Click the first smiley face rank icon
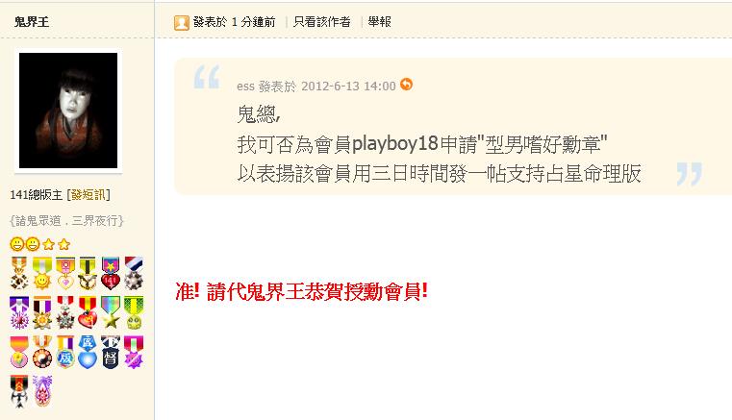The image size is (732, 420). [x=16, y=243]
